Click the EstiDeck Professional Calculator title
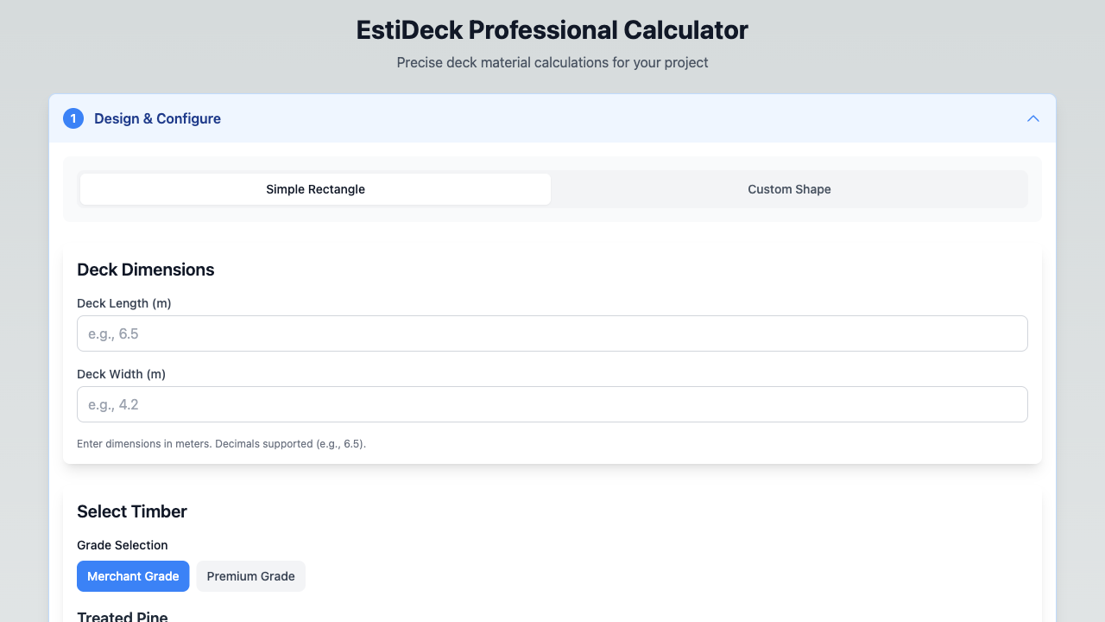 point(552,29)
